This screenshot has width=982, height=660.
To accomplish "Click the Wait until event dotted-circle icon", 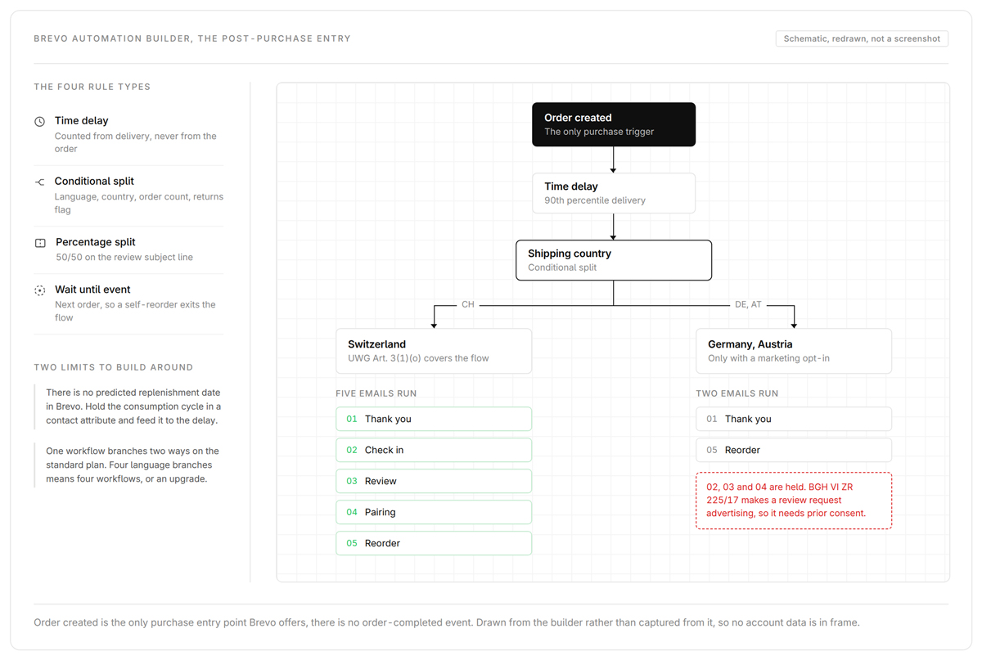I will pos(39,290).
